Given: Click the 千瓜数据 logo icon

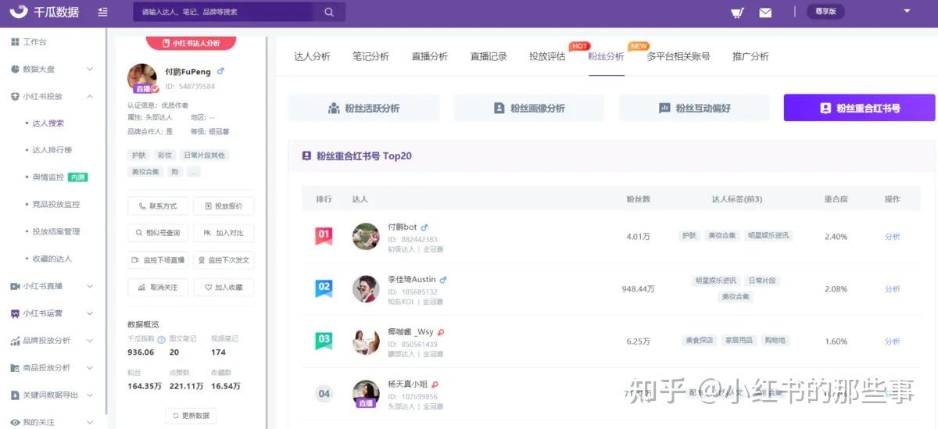Looking at the screenshot, I should pos(20,13).
